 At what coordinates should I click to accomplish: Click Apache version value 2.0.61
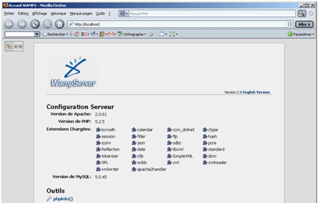tap(101, 114)
